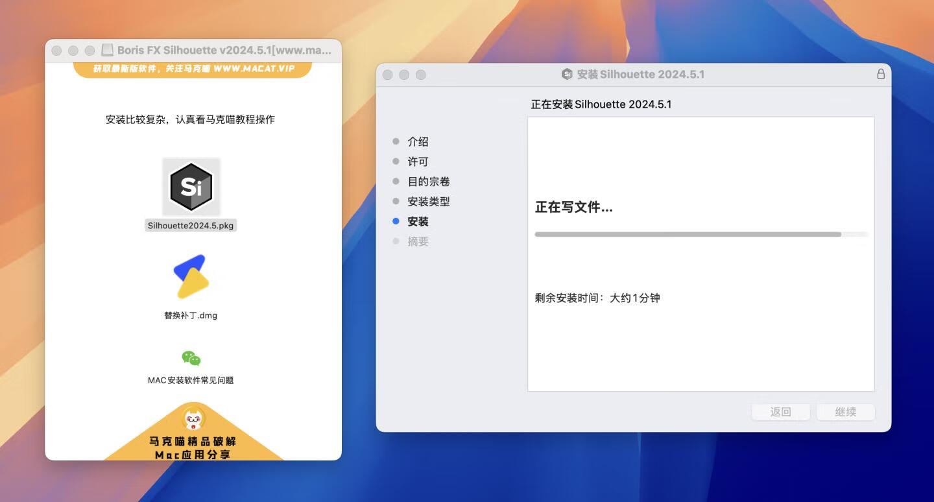The height and width of the screenshot is (502, 934).
Task: Zoom the Boris FX Silhouette disk window
Action: tap(90, 50)
